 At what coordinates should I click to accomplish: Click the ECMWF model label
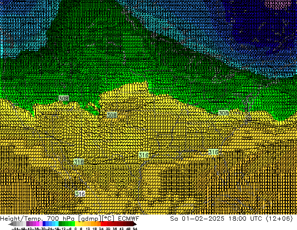point(129,219)
